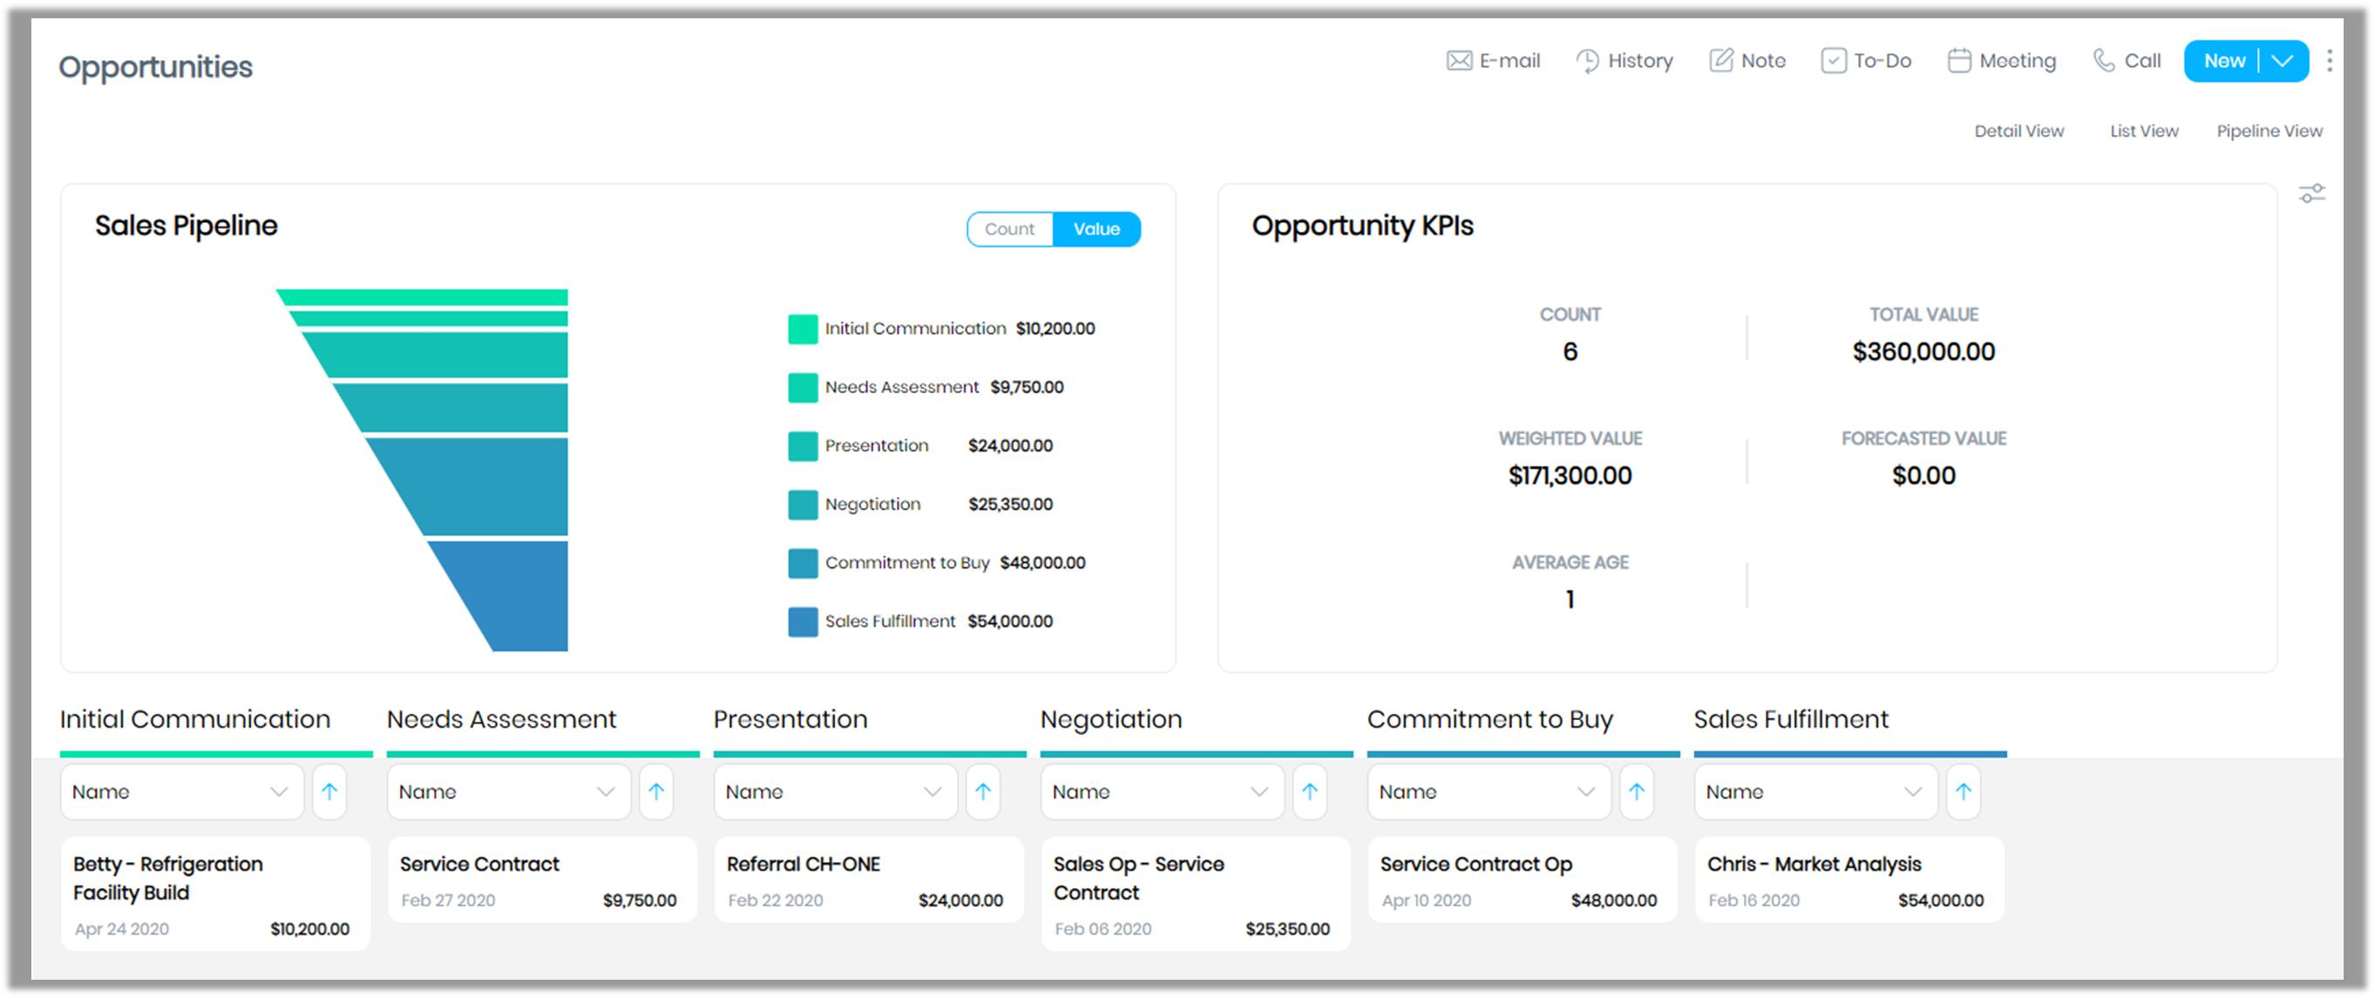Switch to List View
This screenshot has height=998, width=2375.
pos(2143,131)
